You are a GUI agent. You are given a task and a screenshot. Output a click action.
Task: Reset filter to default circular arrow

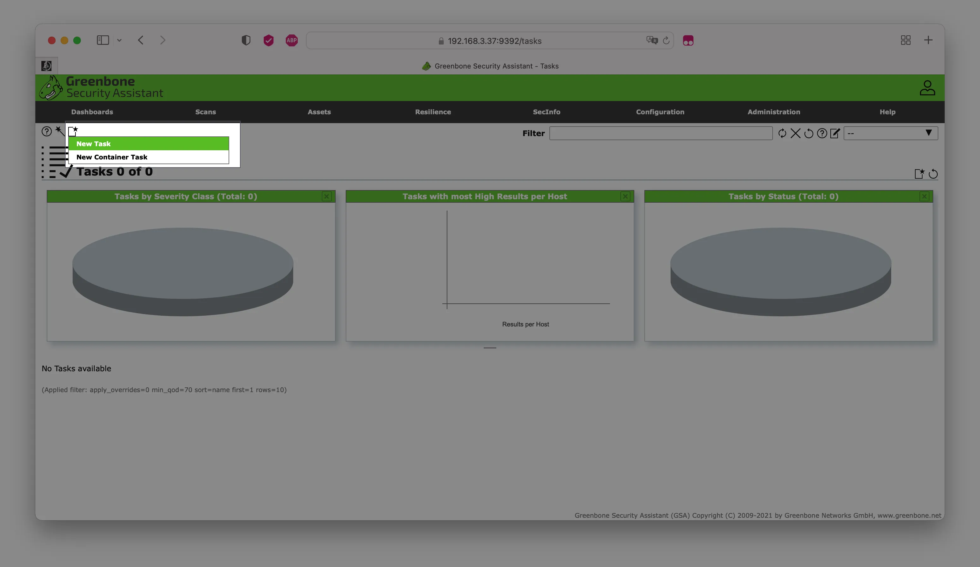[809, 134]
